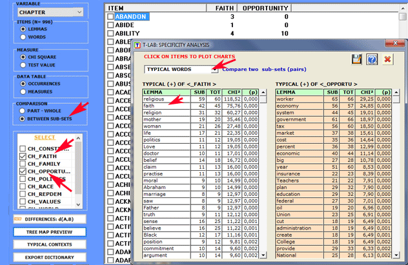Open help with the question mark icon
408x265 pixels.
coord(372,59)
